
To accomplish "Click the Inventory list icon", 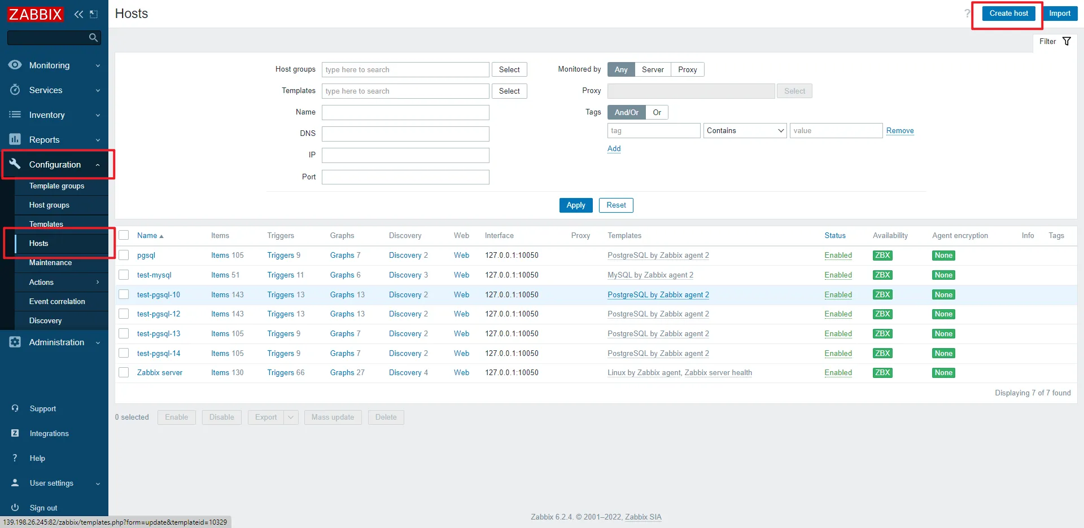I will tap(15, 115).
